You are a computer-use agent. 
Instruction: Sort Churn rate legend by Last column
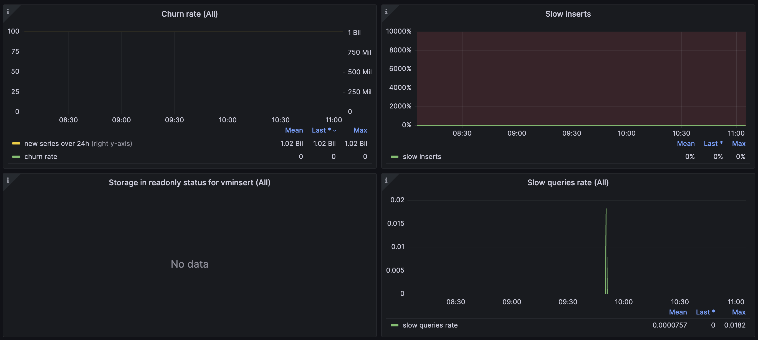click(321, 130)
